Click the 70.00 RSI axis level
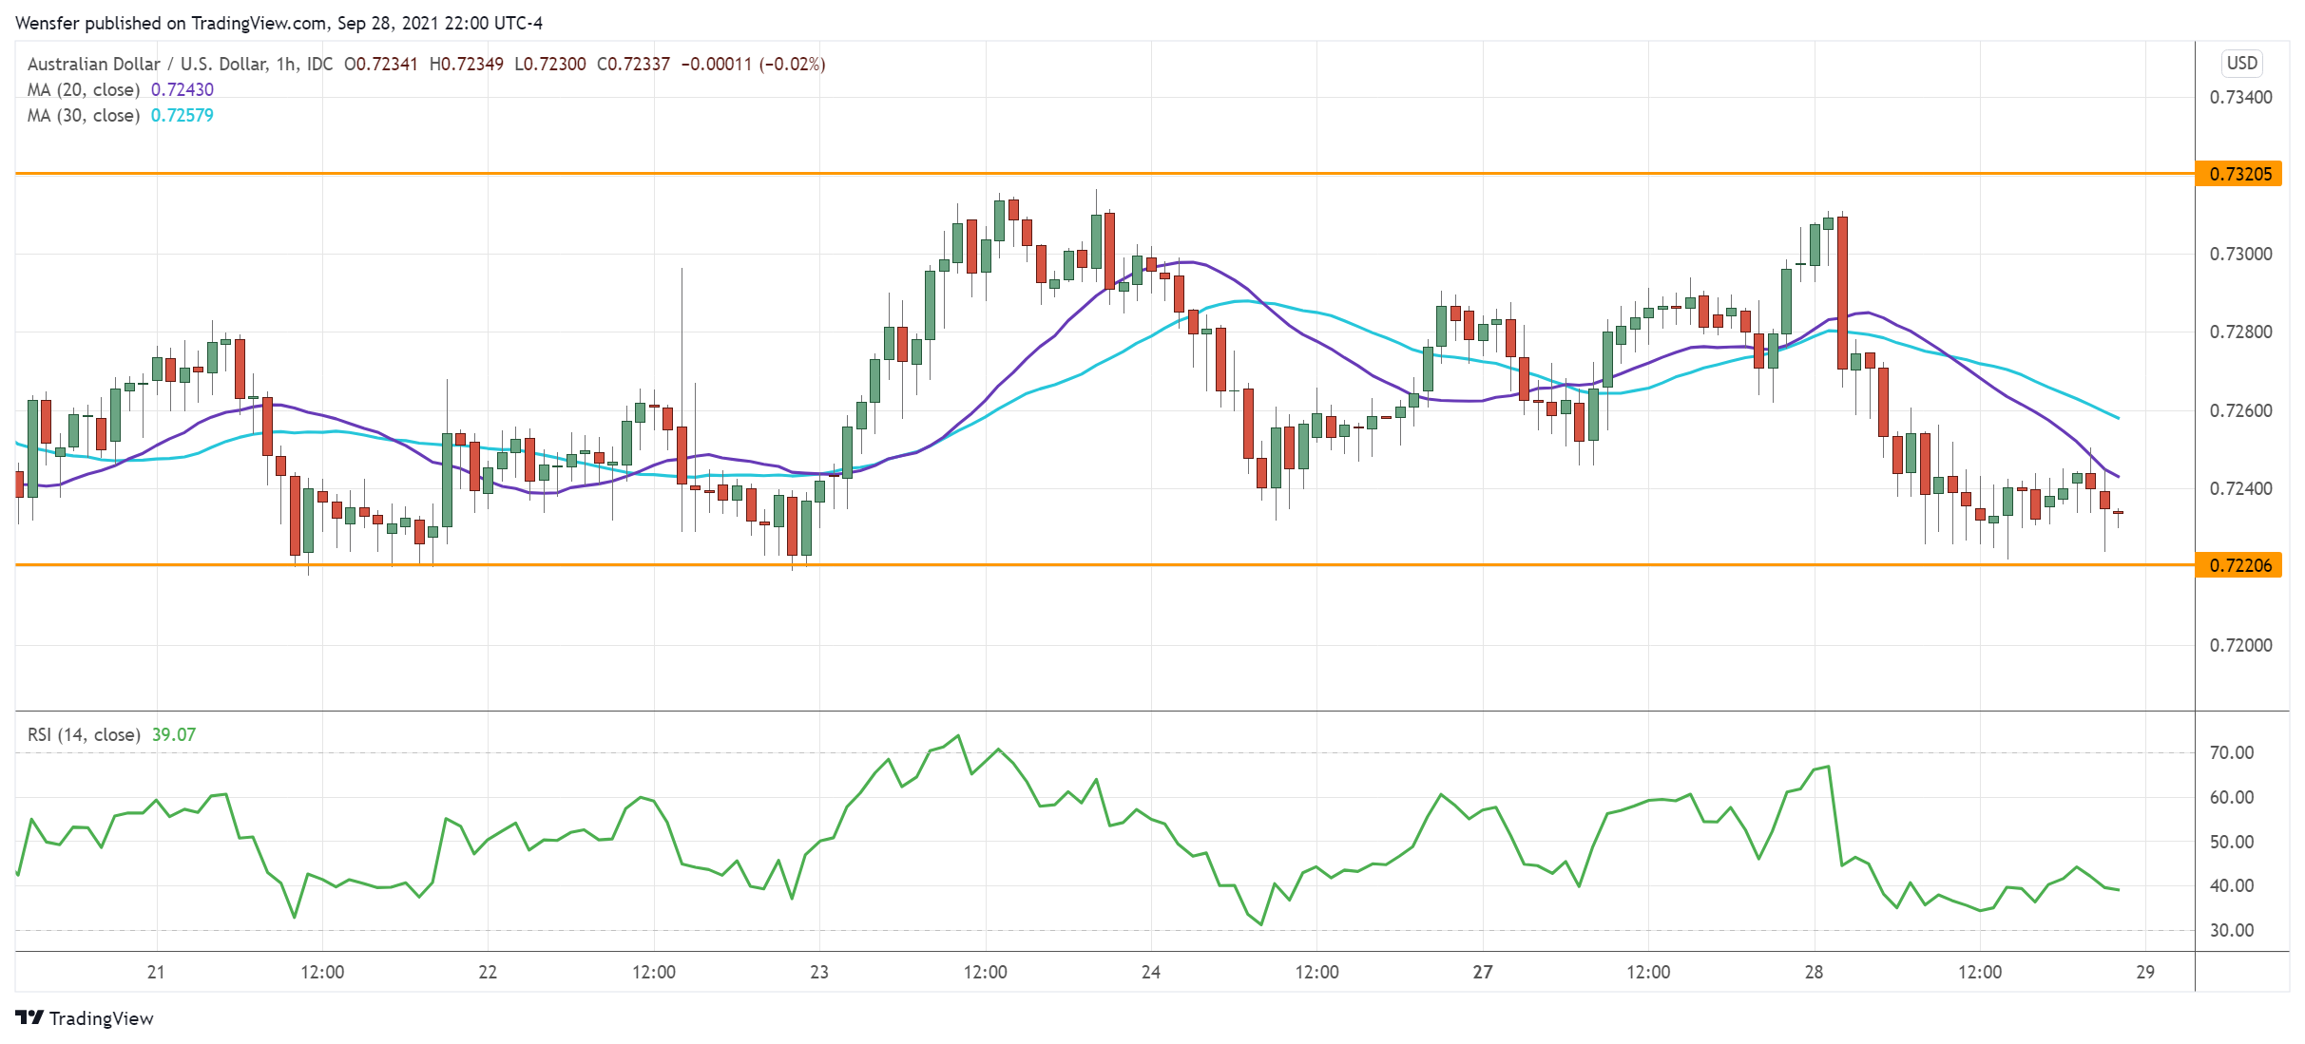The width and height of the screenshot is (2305, 1044). point(2231,752)
